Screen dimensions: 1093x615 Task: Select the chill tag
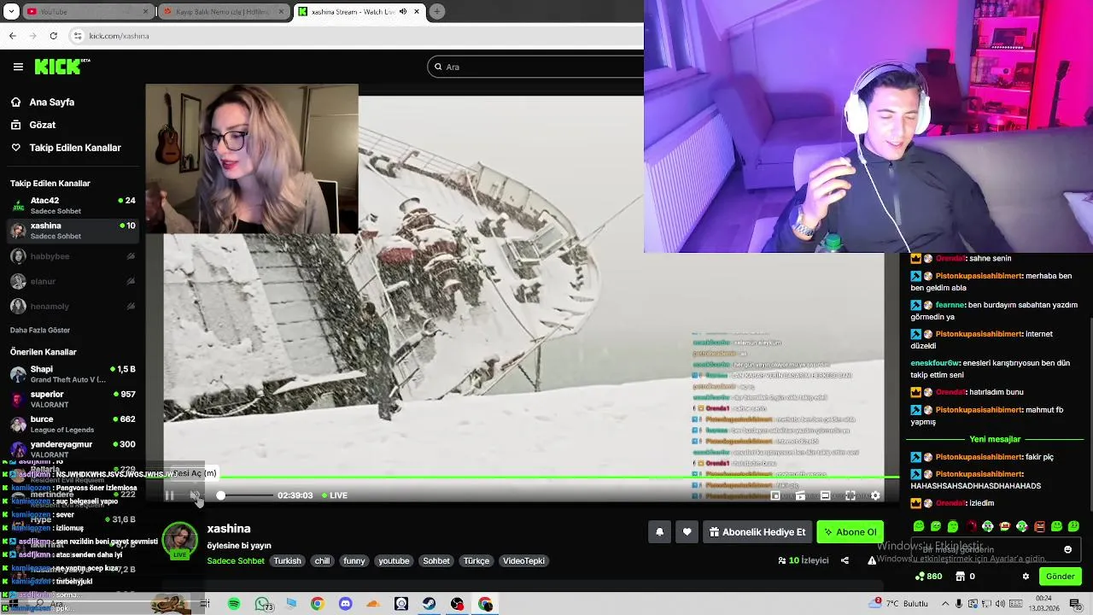click(x=322, y=561)
